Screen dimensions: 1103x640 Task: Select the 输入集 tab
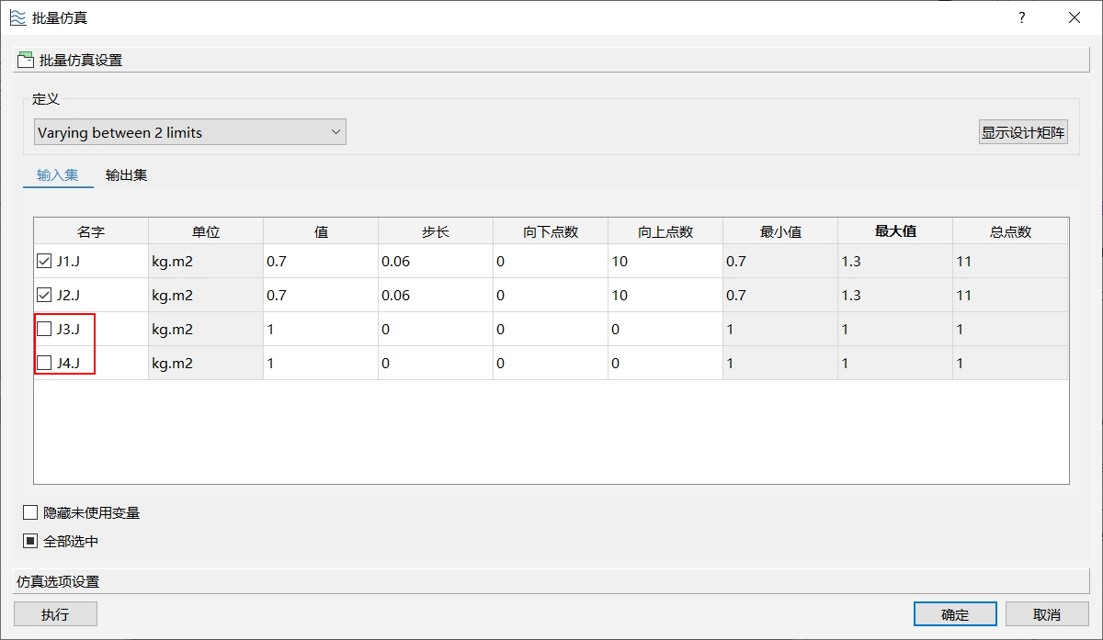58,175
